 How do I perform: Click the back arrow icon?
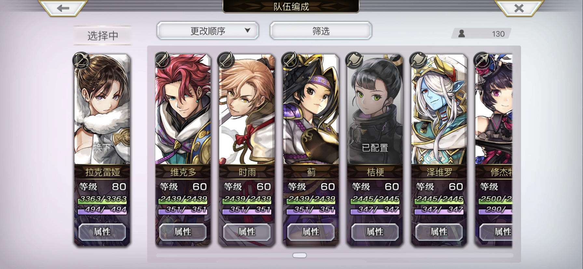(x=63, y=8)
